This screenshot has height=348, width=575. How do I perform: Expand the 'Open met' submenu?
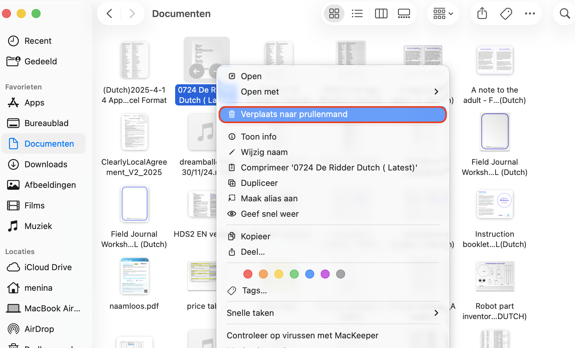coord(332,92)
